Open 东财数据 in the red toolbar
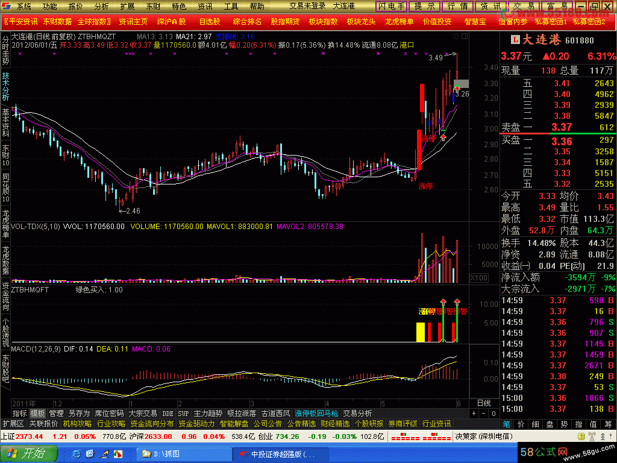This screenshot has height=463, width=617. click(57, 22)
